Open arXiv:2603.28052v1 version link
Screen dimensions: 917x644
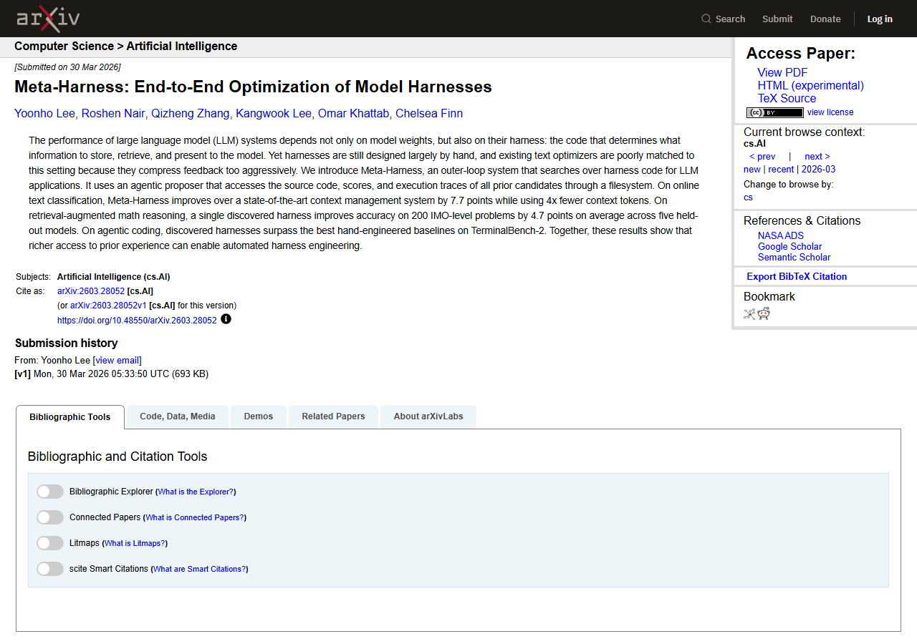tap(108, 305)
